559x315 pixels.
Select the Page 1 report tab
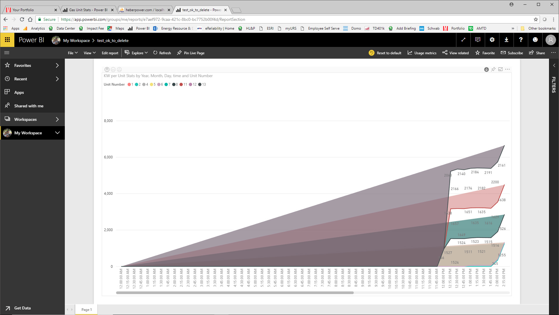pos(87,310)
